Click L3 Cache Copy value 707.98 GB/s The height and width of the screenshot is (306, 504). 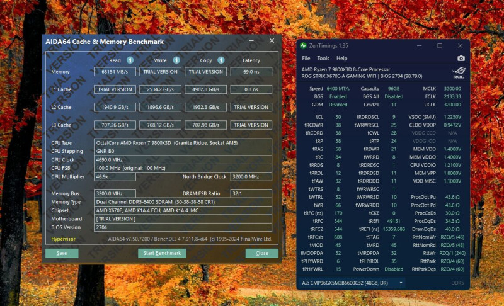point(206,125)
